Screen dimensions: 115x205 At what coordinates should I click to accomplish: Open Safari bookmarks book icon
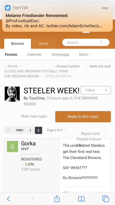point(81,199)
